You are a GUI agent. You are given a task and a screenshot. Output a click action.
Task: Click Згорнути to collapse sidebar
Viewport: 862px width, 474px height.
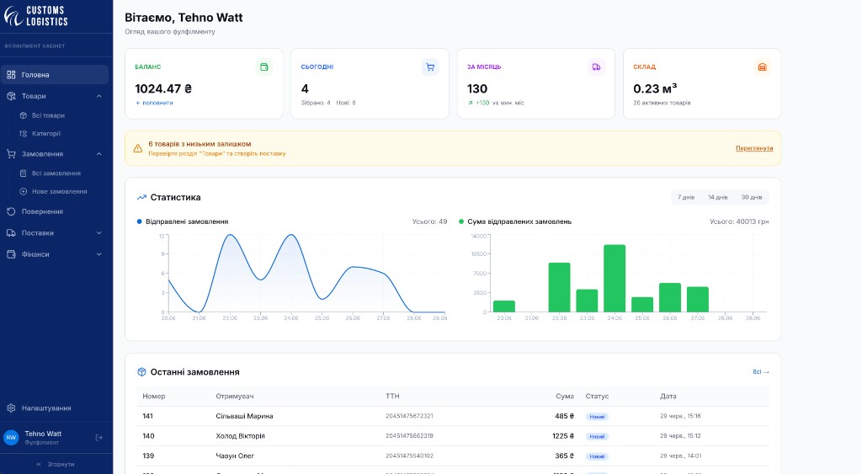(55, 464)
